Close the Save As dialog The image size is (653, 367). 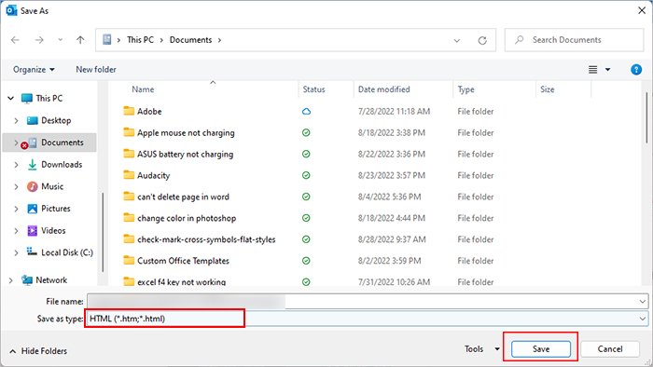[642, 10]
